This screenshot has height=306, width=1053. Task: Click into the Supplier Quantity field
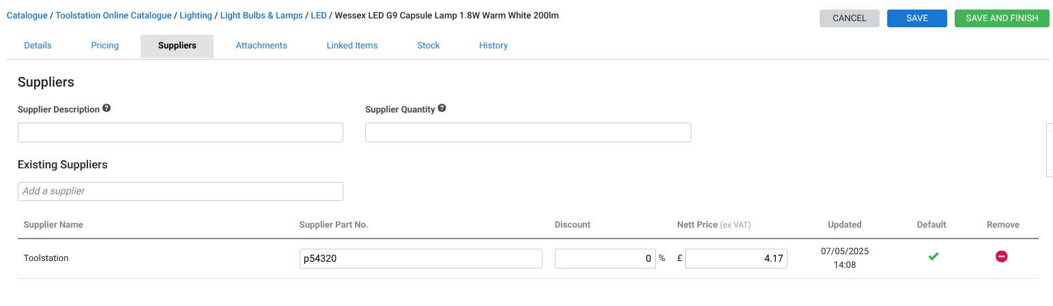click(528, 133)
